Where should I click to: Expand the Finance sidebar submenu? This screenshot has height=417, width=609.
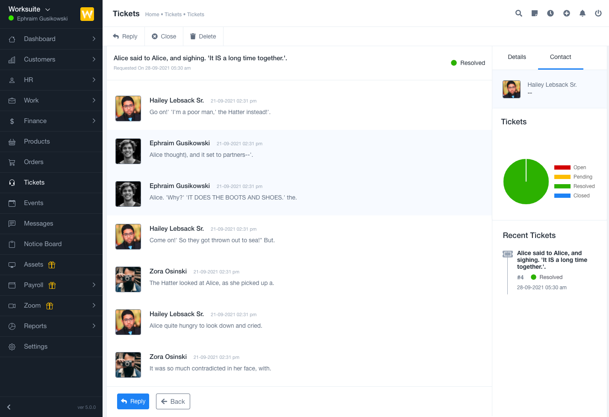click(51, 121)
